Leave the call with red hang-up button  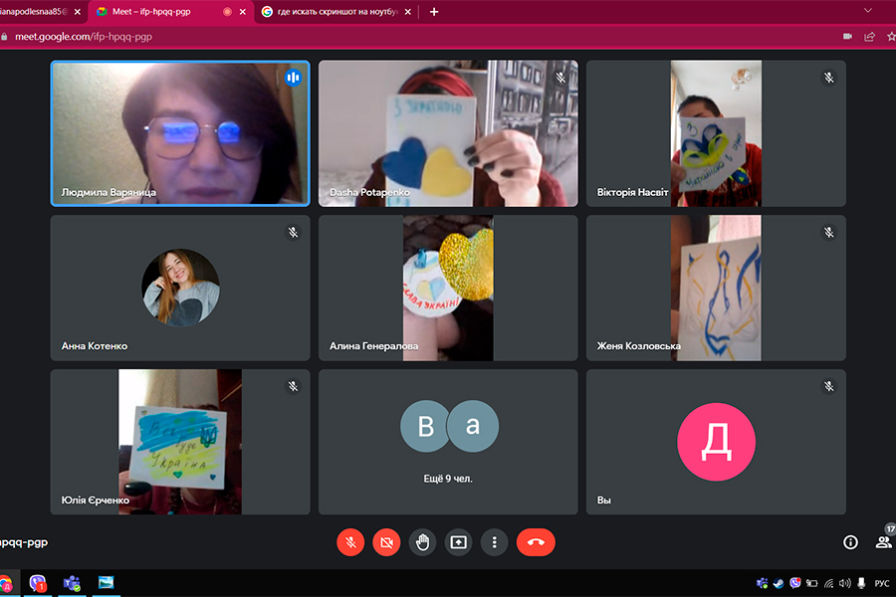(x=536, y=542)
